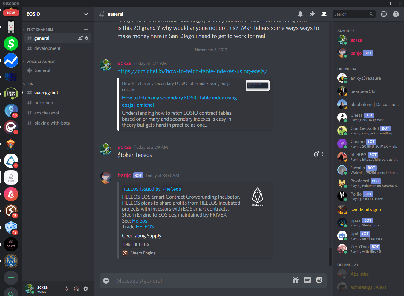404x296 pixels.
Task: Select the general text channel
Action: [x=57, y=38]
